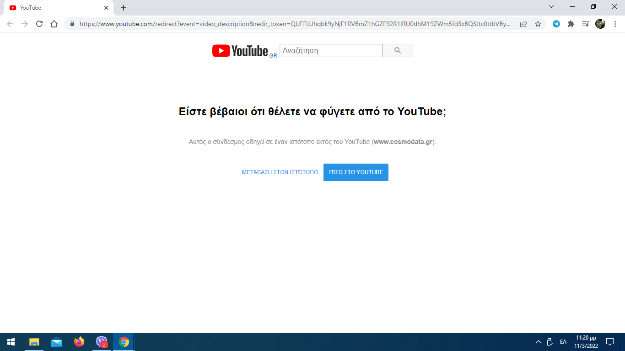Focus the Αναζήτηση search field
Screen dimensions: 625x351
click(331, 51)
